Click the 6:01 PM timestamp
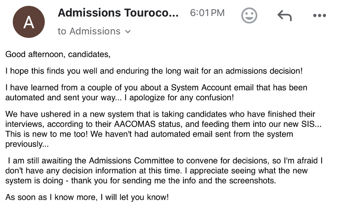Screen dimensions: 342x209 click(x=207, y=13)
